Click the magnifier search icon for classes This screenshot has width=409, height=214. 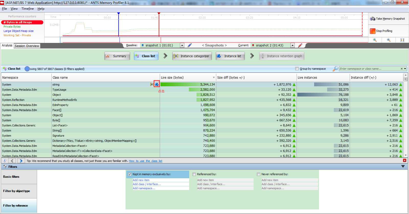(x=335, y=69)
